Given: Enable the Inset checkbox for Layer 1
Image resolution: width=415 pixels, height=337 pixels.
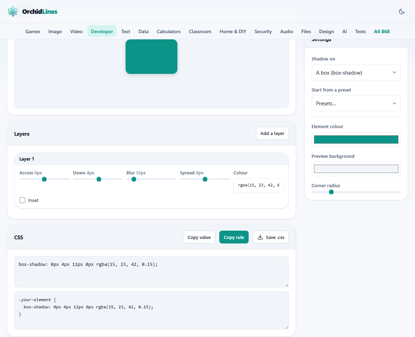Looking at the screenshot, I should 22,200.
